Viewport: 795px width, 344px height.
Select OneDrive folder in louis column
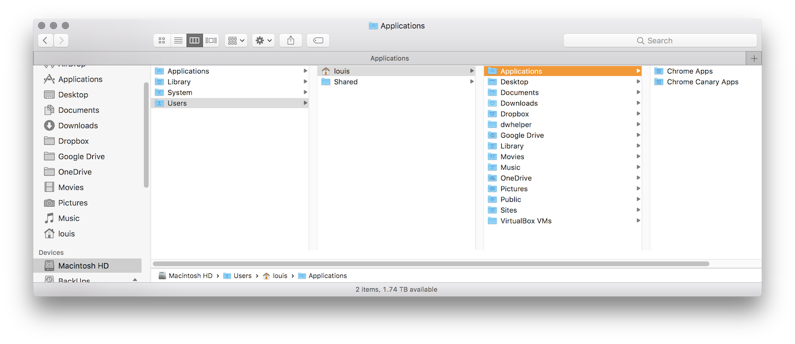[x=563, y=178]
